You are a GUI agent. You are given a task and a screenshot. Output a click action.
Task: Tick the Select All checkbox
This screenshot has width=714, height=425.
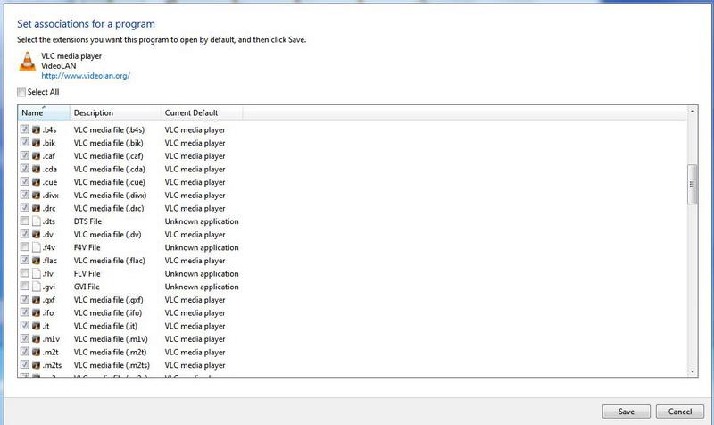point(21,93)
